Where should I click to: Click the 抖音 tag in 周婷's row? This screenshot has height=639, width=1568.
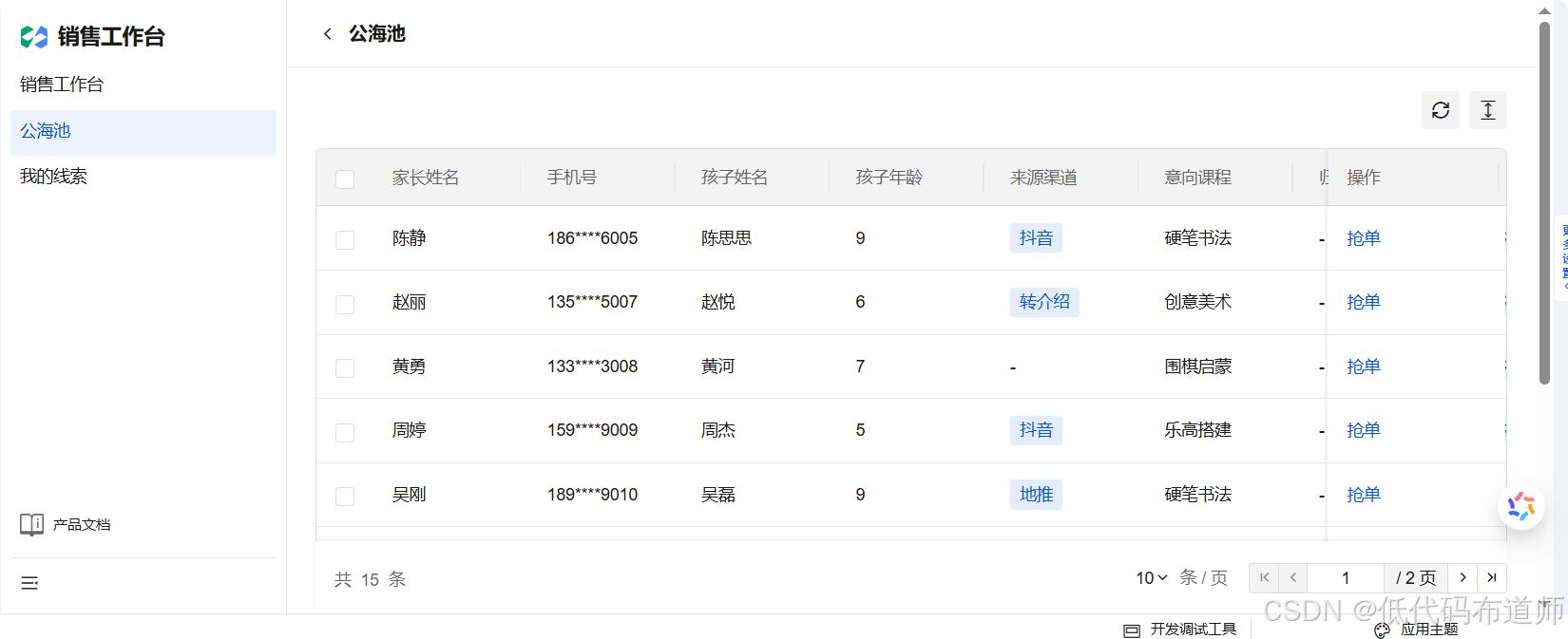[x=1036, y=430]
